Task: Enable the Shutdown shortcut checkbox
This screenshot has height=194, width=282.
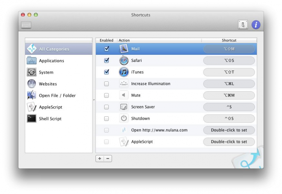Action: 106,119
